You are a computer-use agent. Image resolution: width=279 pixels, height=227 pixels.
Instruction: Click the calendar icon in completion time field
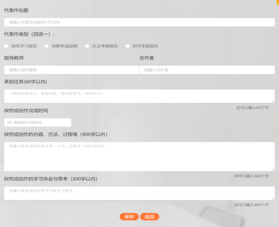point(9,123)
